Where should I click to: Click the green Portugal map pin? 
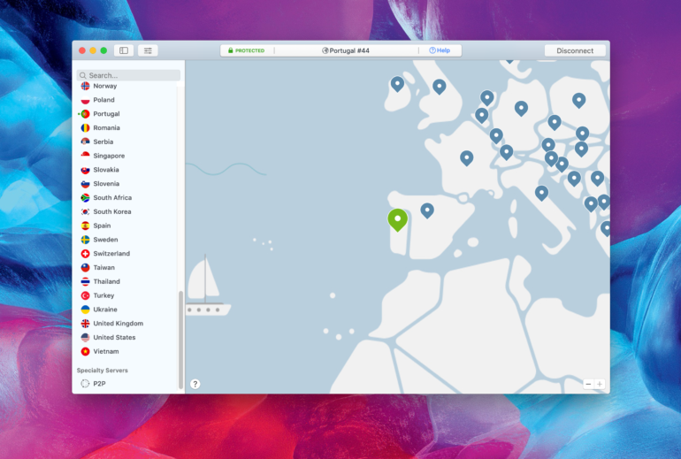(x=397, y=219)
